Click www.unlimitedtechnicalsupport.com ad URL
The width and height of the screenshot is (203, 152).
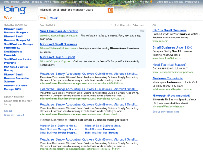click(x=173, y=72)
